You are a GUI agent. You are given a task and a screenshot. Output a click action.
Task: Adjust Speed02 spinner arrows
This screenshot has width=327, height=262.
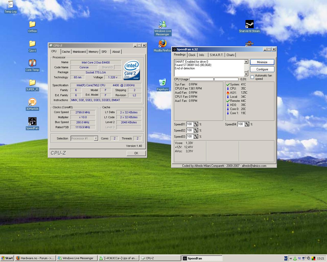coord(196,130)
